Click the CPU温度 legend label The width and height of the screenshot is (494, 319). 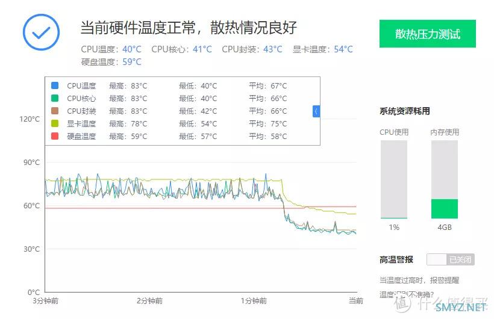[x=81, y=85]
